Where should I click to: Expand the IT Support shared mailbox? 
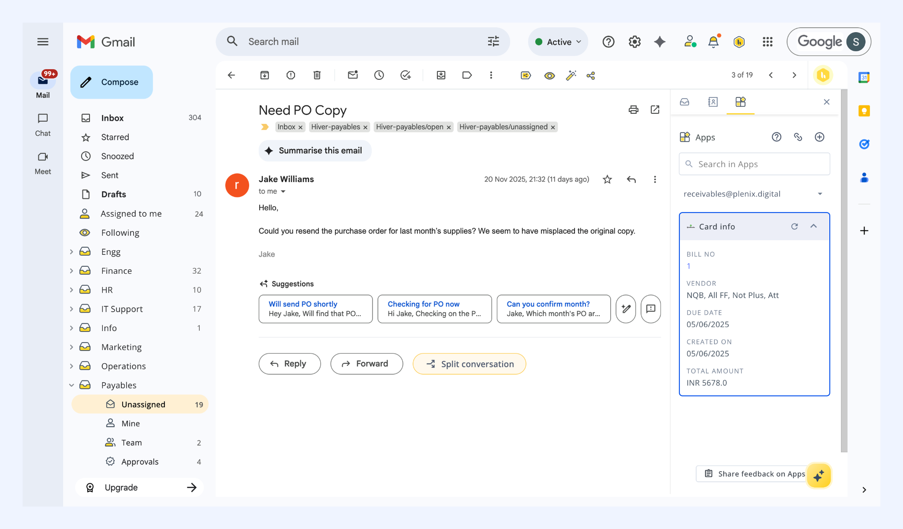(71, 309)
